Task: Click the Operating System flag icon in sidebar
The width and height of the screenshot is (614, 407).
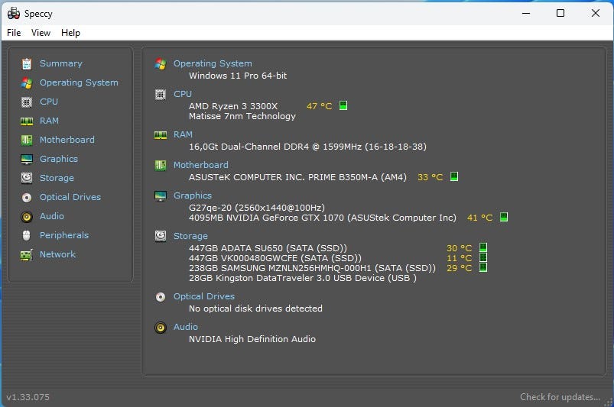Action: [27, 83]
